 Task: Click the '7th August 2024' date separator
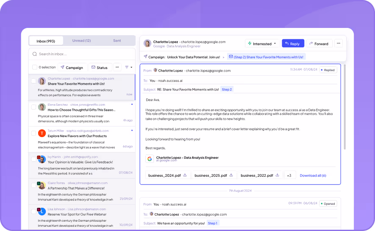pyautogui.click(x=240, y=191)
